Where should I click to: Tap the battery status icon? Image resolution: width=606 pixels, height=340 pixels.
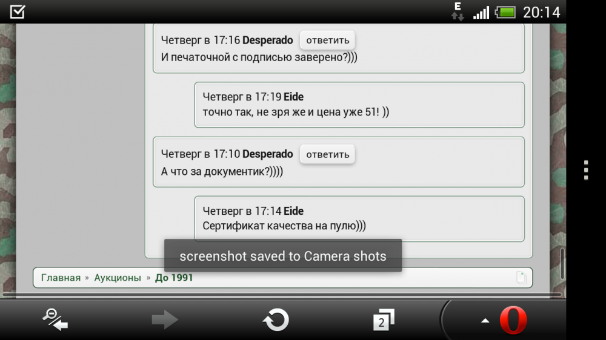click(505, 12)
